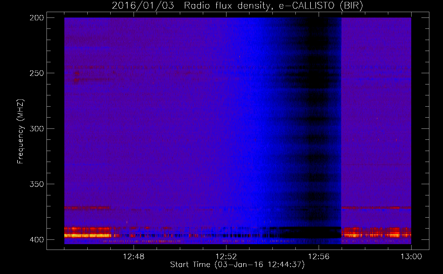This screenshot has width=443, height=274.
Task: Click the 400 frequency tick label
Action: (37, 240)
